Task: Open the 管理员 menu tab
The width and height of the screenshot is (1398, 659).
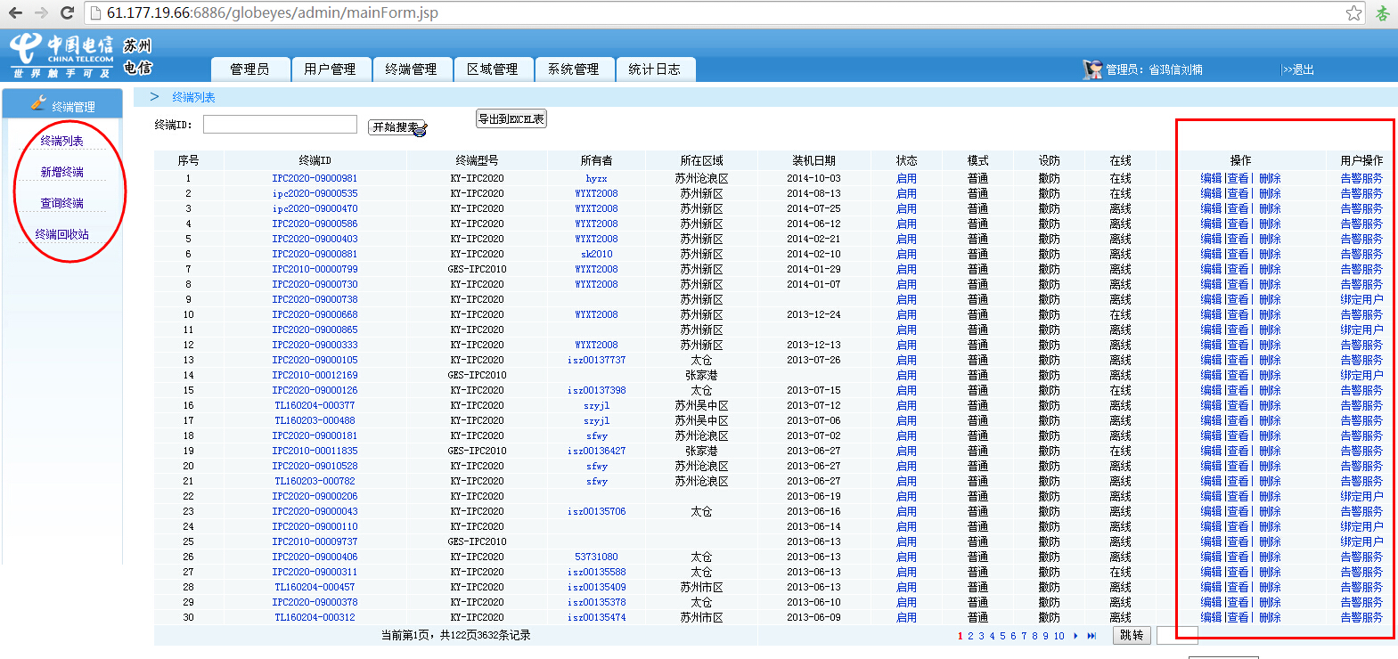Action: pos(250,69)
